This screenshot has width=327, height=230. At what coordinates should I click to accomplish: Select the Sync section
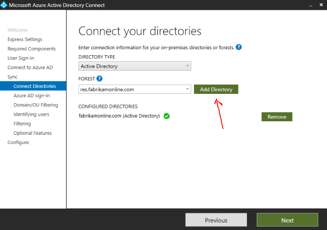click(x=13, y=77)
